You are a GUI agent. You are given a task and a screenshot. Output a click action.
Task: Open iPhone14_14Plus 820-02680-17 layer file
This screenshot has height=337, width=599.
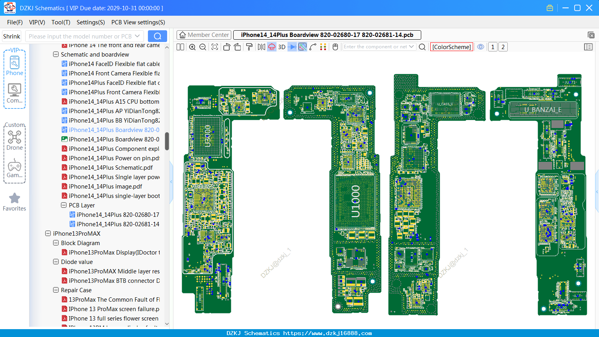coord(114,215)
